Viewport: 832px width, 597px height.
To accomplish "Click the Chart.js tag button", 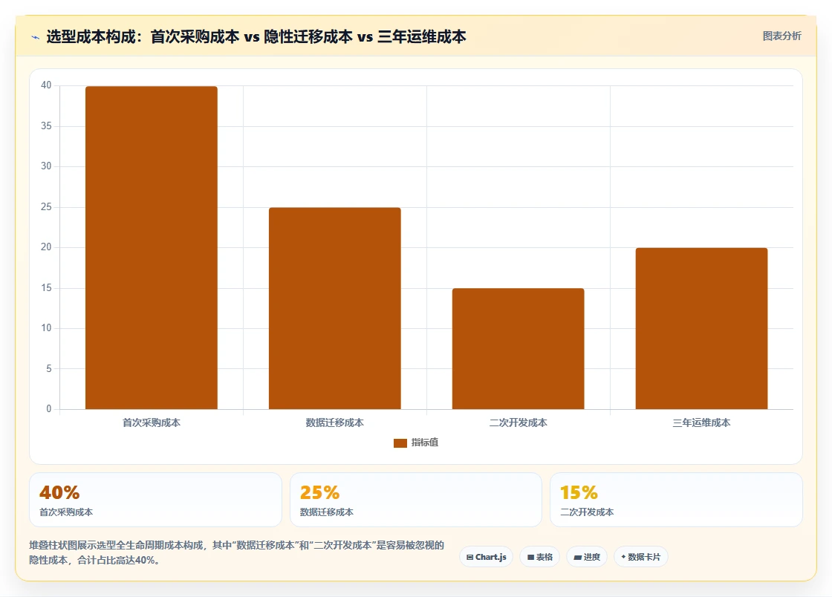I will (486, 557).
